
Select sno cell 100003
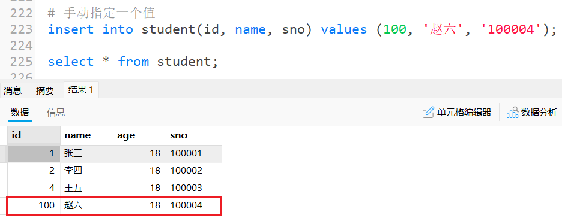coord(194,188)
